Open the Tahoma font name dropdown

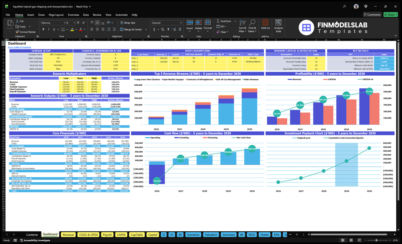[x=64, y=23]
